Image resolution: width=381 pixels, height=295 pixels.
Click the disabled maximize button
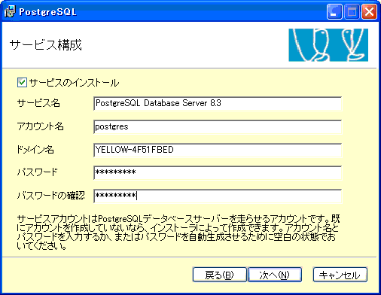point(352,11)
